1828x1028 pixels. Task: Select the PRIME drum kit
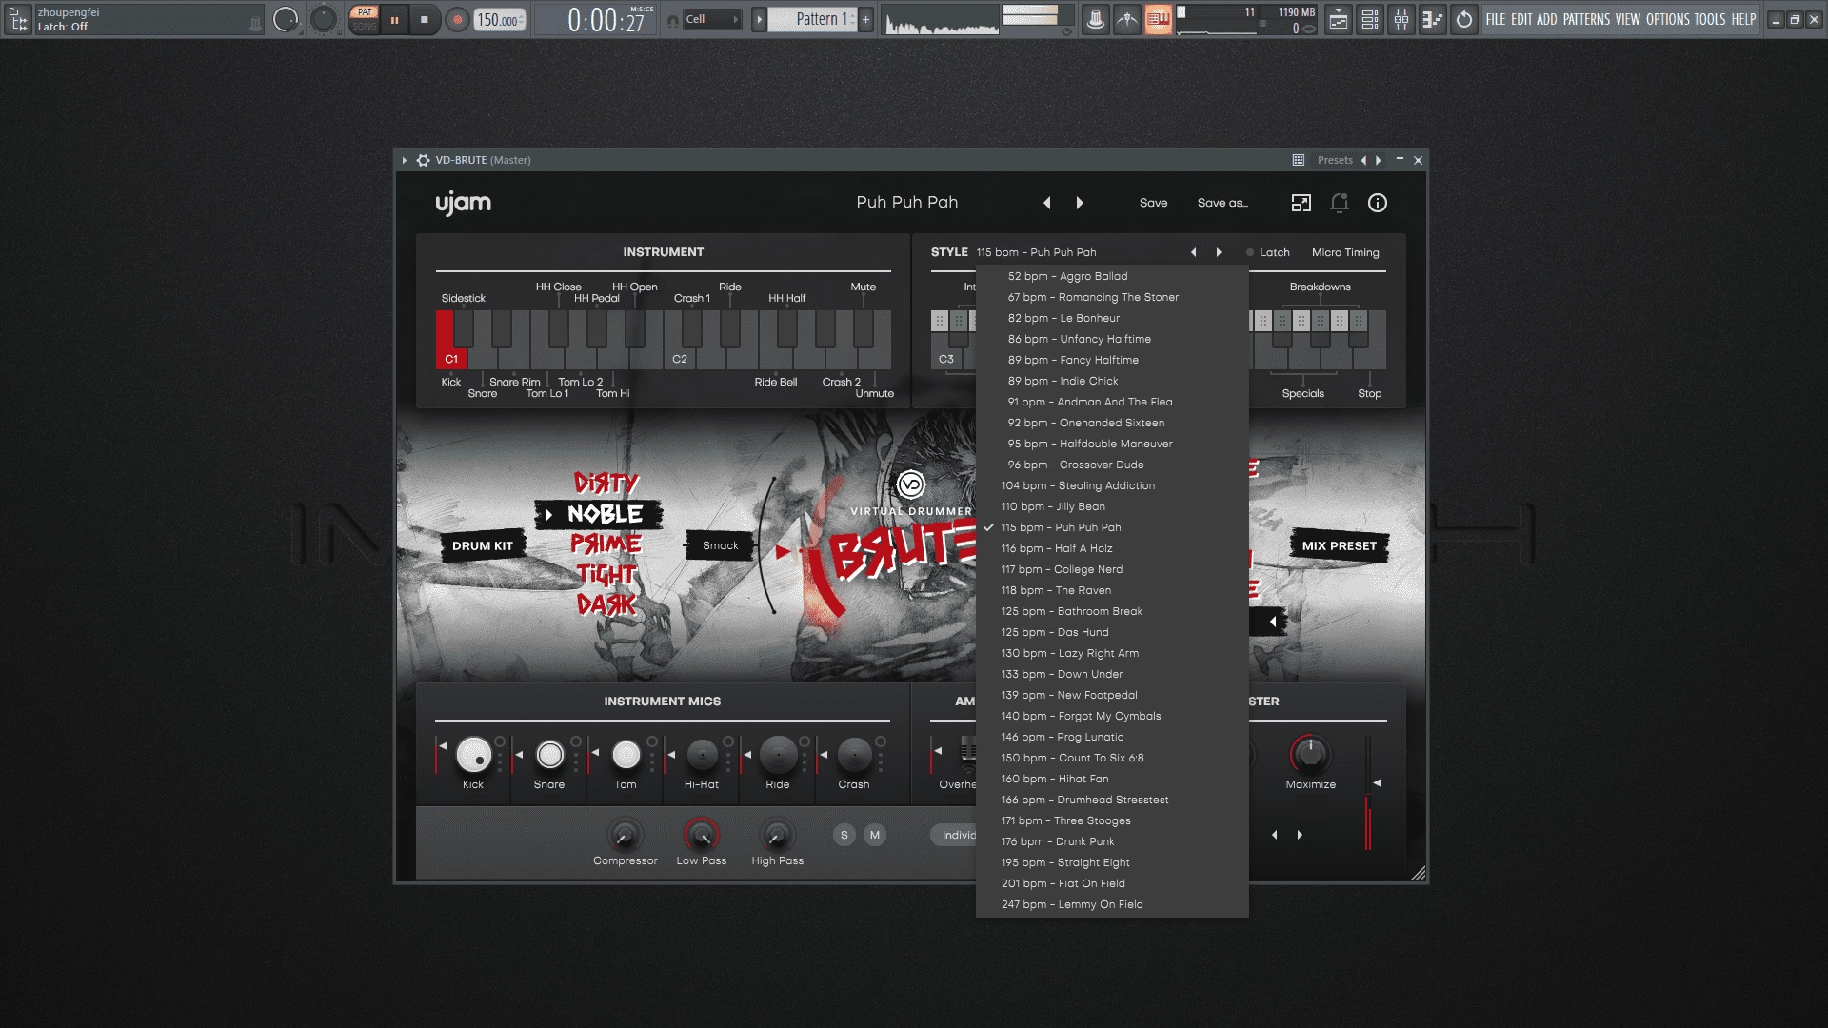606,544
